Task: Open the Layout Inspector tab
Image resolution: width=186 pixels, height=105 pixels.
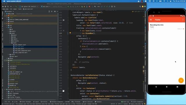Action: [137, 102]
